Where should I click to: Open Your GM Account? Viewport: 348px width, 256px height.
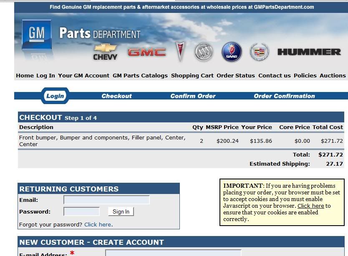[x=84, y=75]
